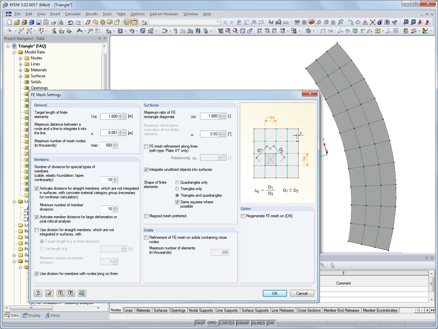Open the quick search dropdown in toolbar
Image resolution: width=438 pixels, height=329 pixels.
point(218,22)
